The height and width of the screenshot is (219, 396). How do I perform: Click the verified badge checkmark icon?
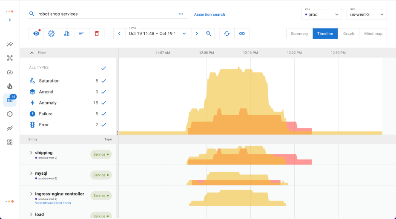tap(52, 34)
